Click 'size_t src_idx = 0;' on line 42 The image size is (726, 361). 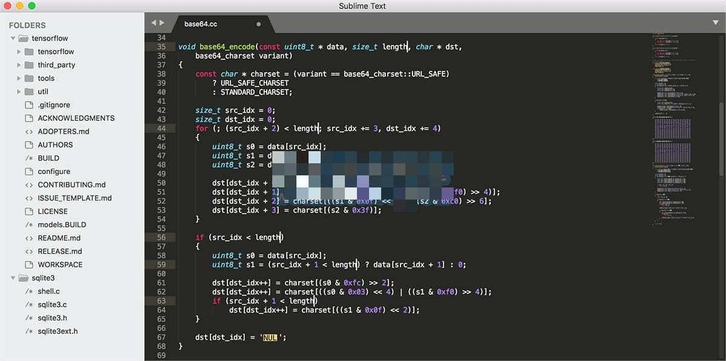235,110
